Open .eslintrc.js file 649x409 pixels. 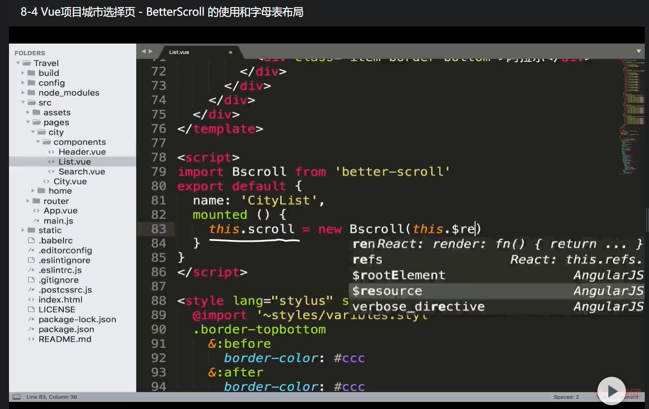(x=60, y=270)
